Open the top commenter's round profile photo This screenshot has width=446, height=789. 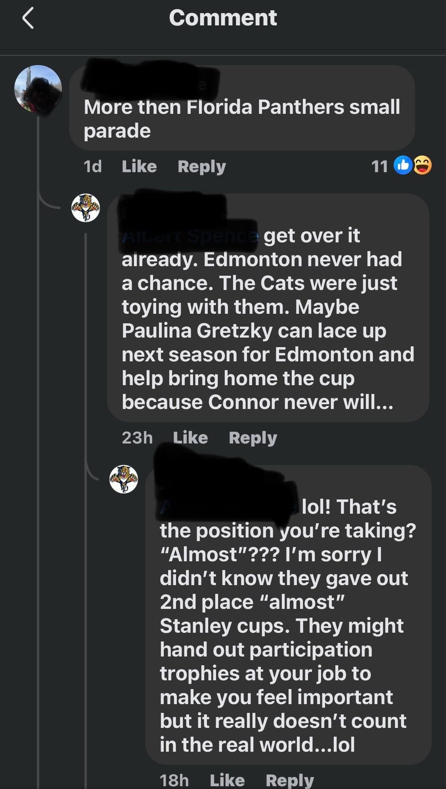38,89
